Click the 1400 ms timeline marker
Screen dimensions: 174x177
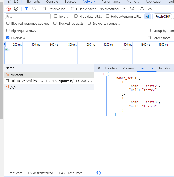[x=127, y=45]
